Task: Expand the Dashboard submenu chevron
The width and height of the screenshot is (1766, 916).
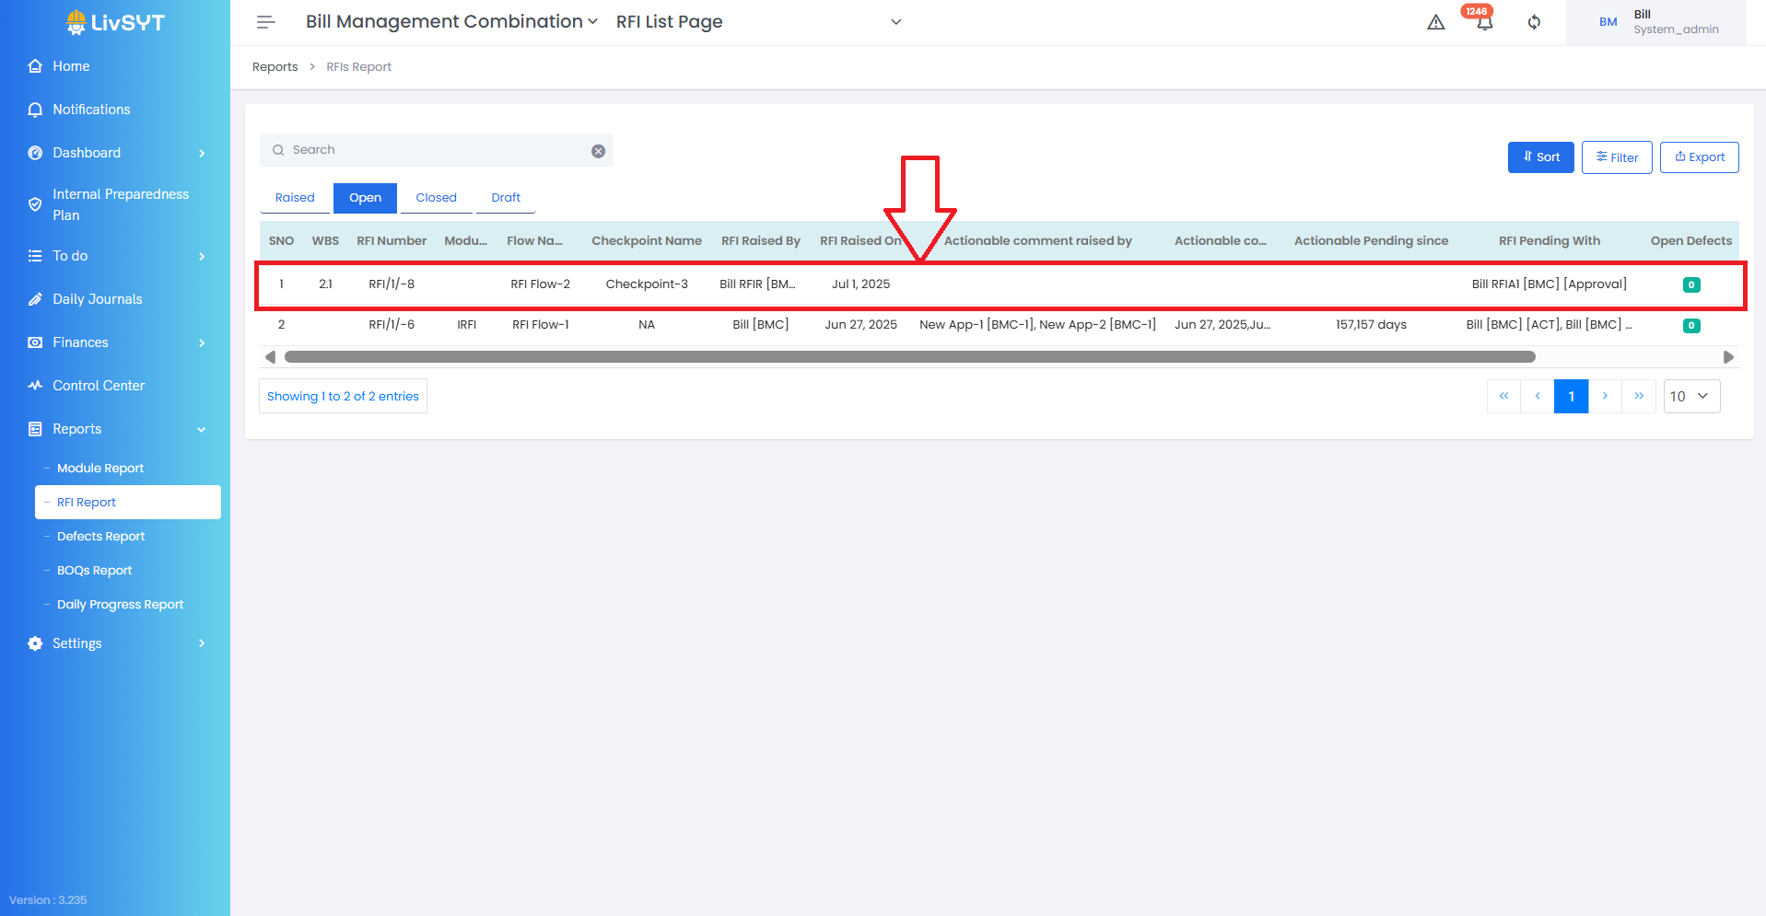Action: click(x=202, y=153)
